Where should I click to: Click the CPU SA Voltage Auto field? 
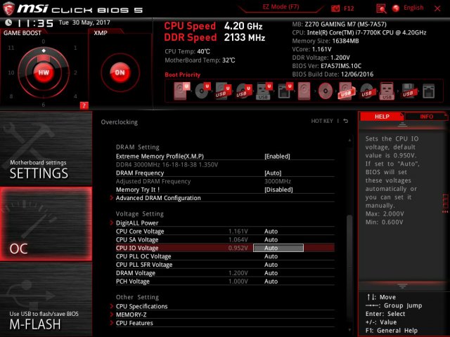tap(271, 239)
